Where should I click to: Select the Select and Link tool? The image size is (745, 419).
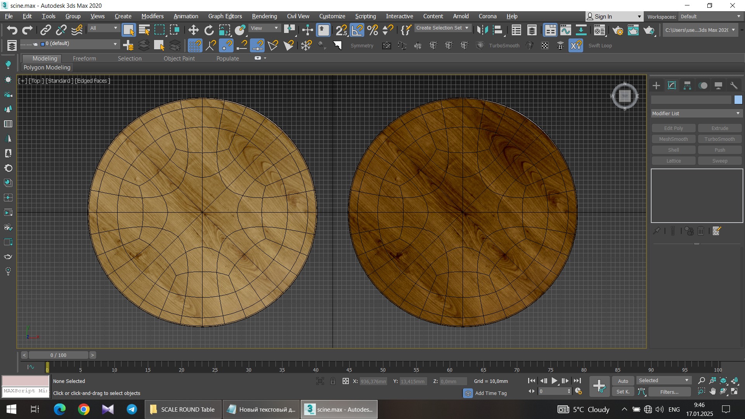click(46, 30)
